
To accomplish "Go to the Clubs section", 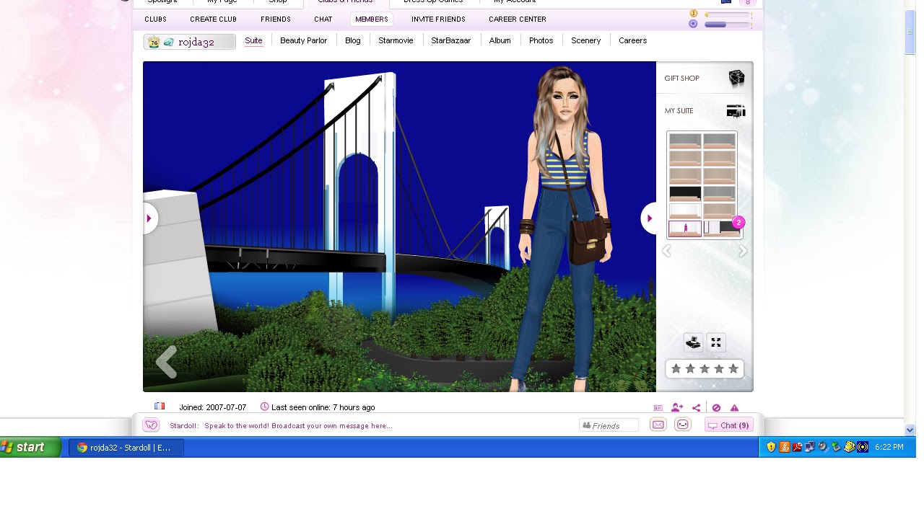I will (x=155, y=19).
